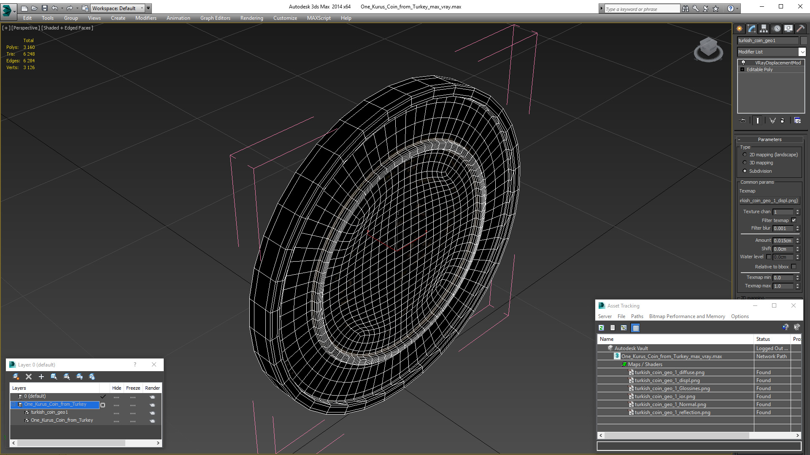Open Paths menu in Asset Tracking
Viewport: 810px width, 455px height.
pyautogui.click(x=637, y=316)
